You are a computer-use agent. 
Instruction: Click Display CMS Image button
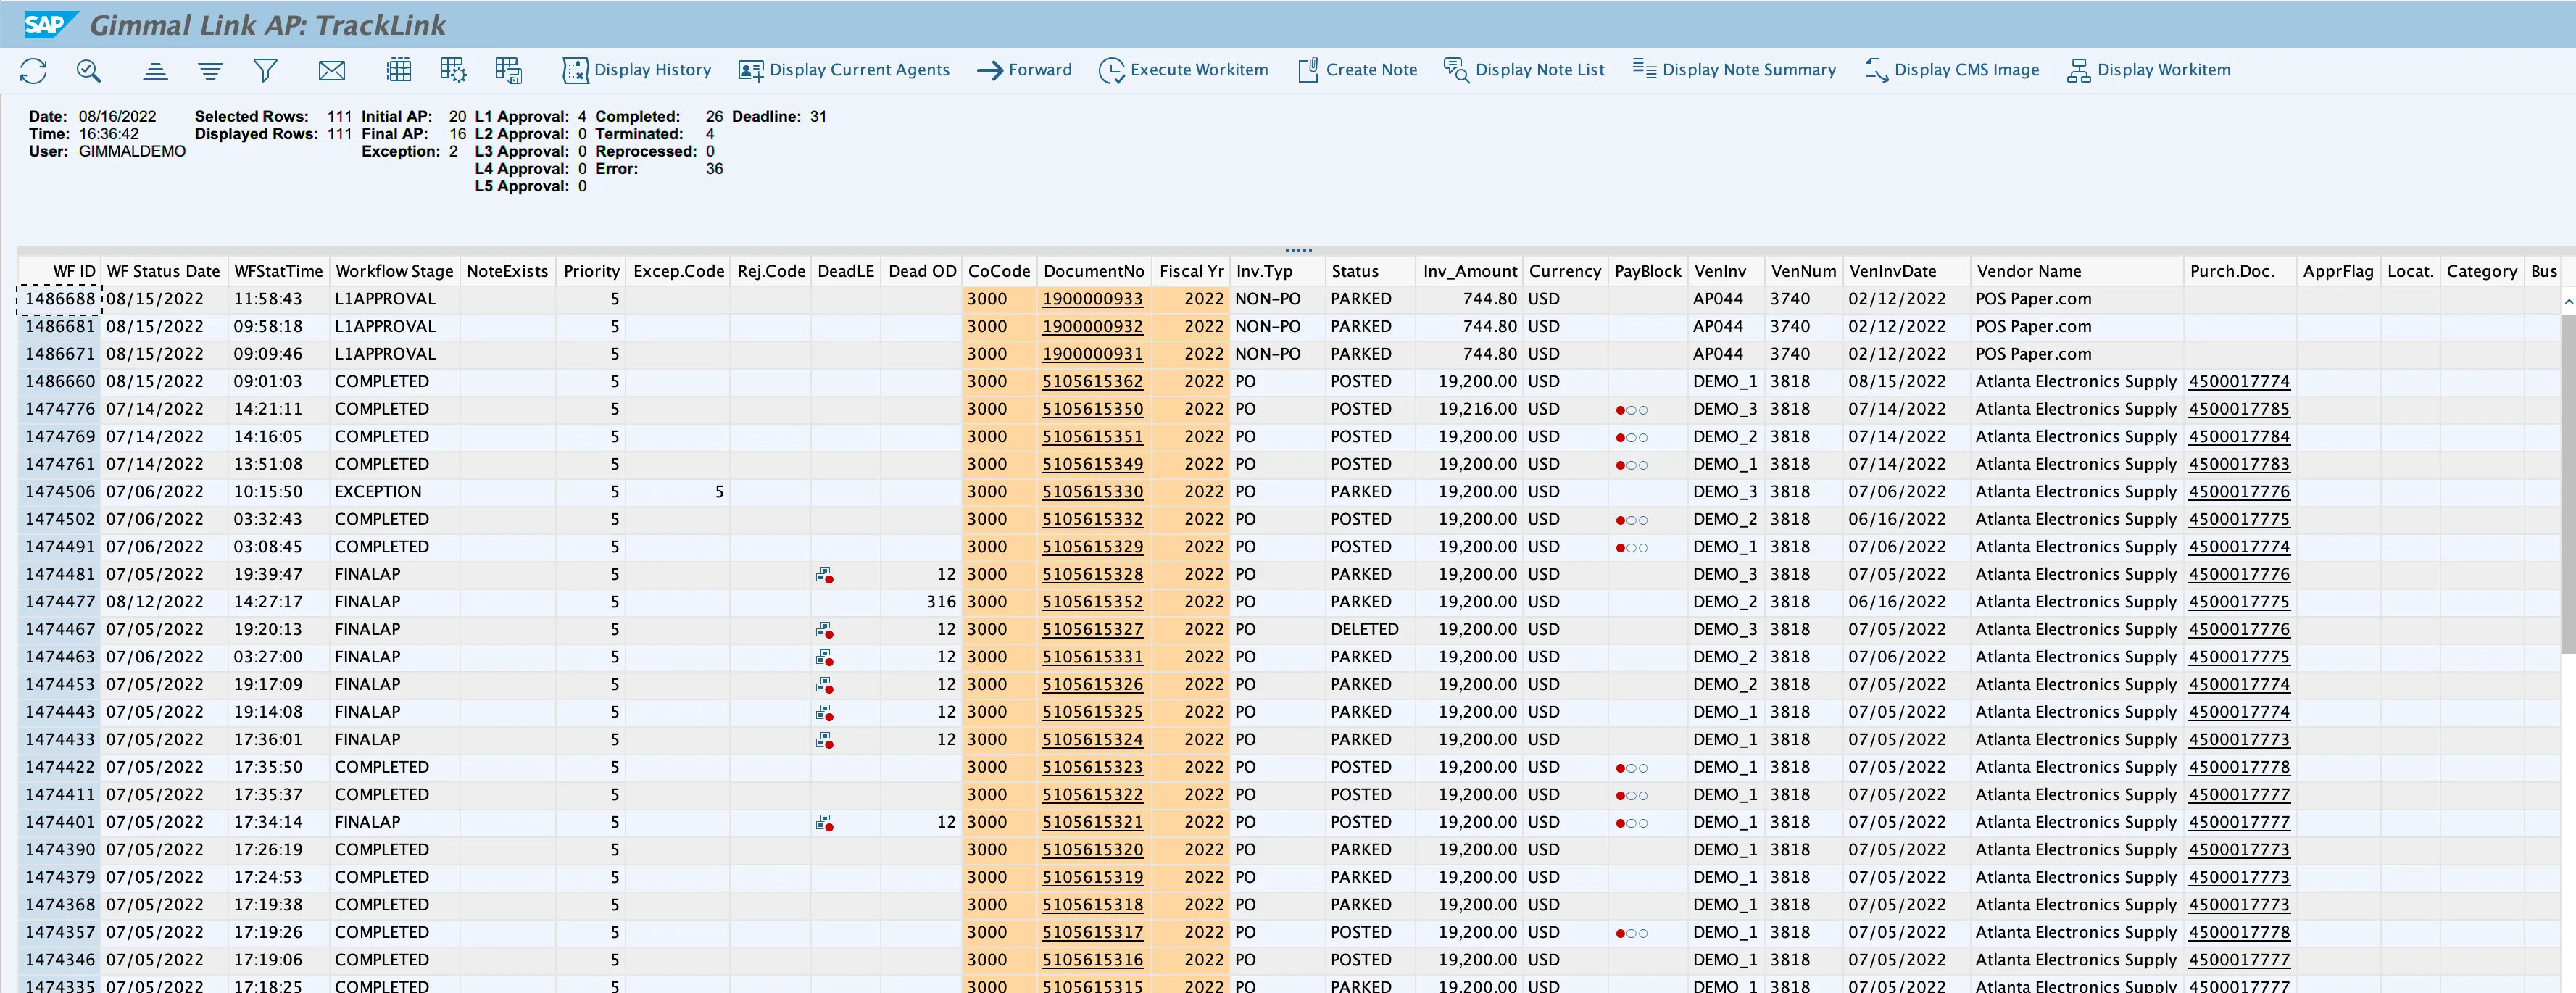click(x=1951, y=70)
